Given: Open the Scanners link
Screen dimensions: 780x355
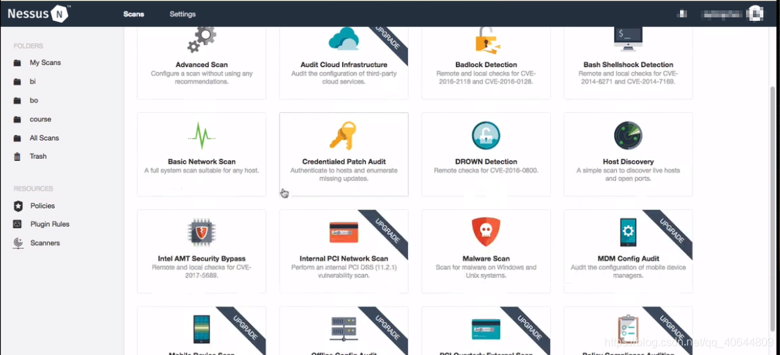Looking at the screenshot, I should pyautogui.click(x=45, y=243).
